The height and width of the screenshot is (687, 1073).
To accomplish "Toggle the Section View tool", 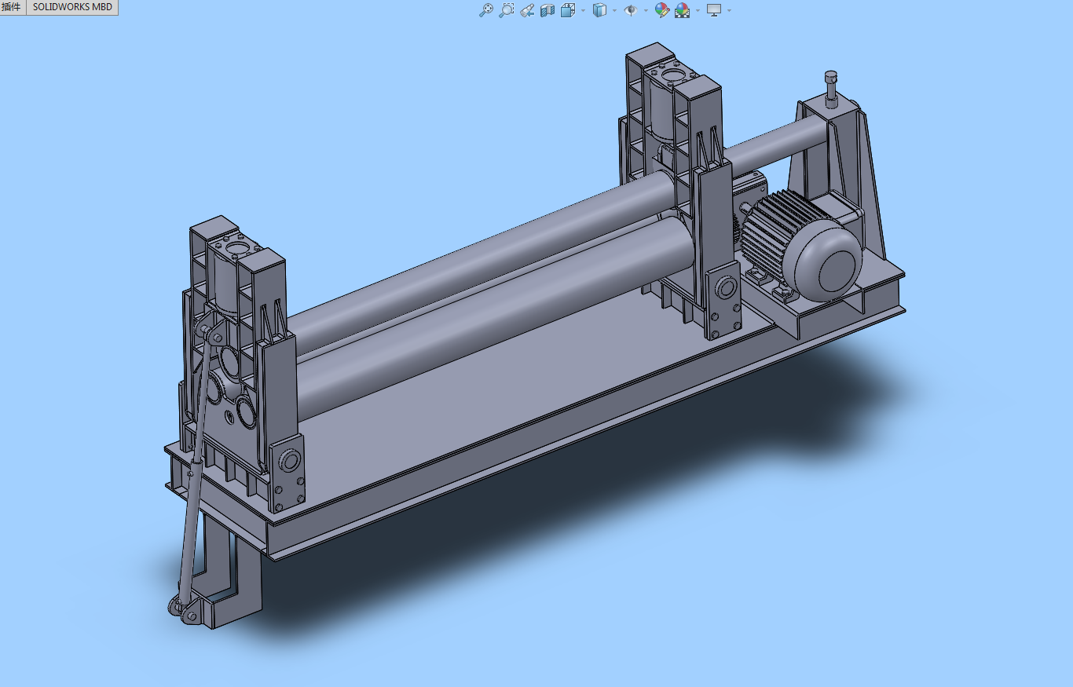I will (547, 10).
